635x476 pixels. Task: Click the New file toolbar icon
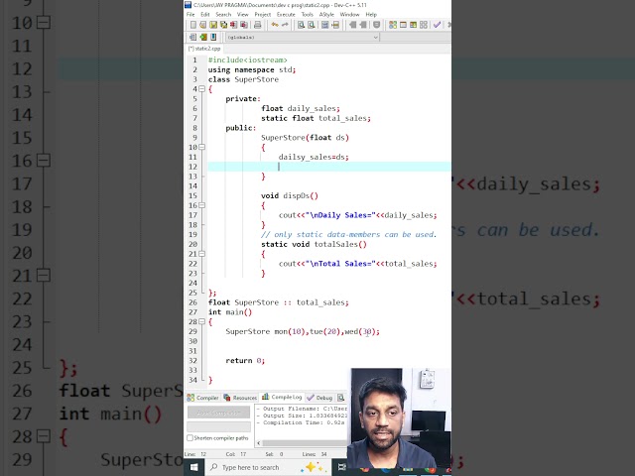click(193, 25)
